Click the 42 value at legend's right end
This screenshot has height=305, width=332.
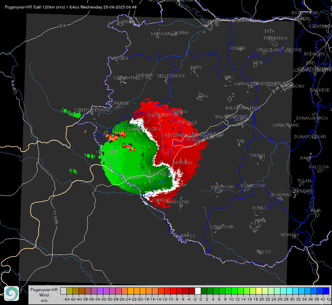[329, 299]
